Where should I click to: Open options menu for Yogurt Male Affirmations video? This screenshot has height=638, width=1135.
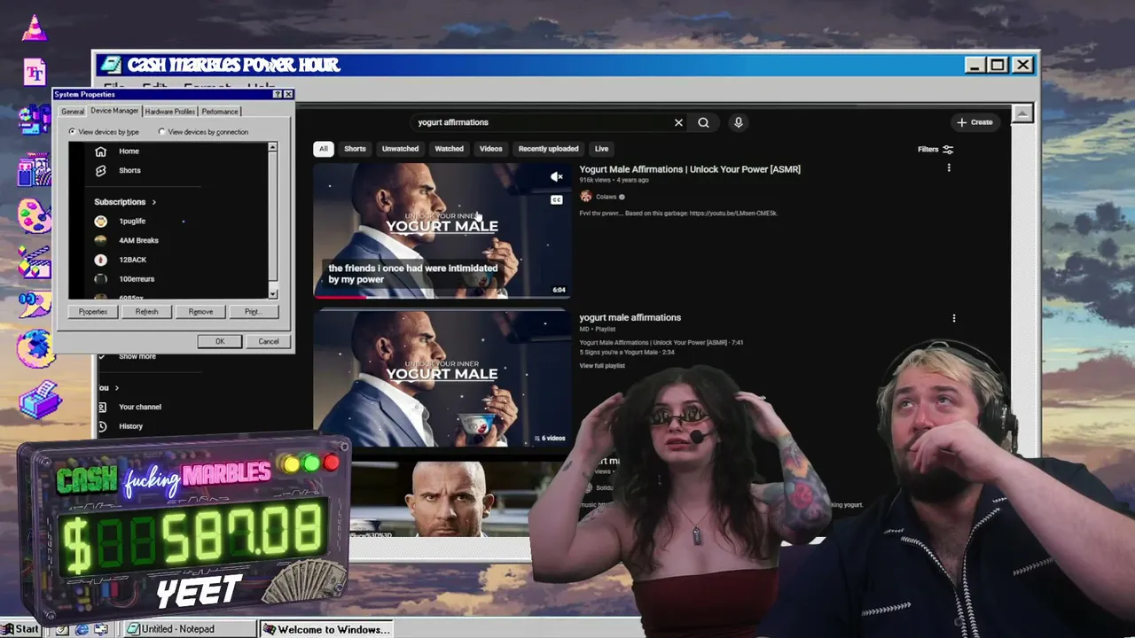pyautogui.click(x=949, y=167)
